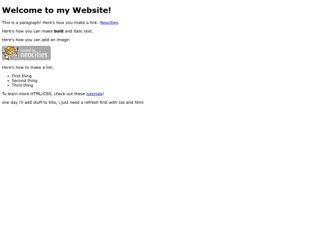Click the paintbrush held by the badge cat
This screenshot has height=235, width=313.
[x=17, y=53]
